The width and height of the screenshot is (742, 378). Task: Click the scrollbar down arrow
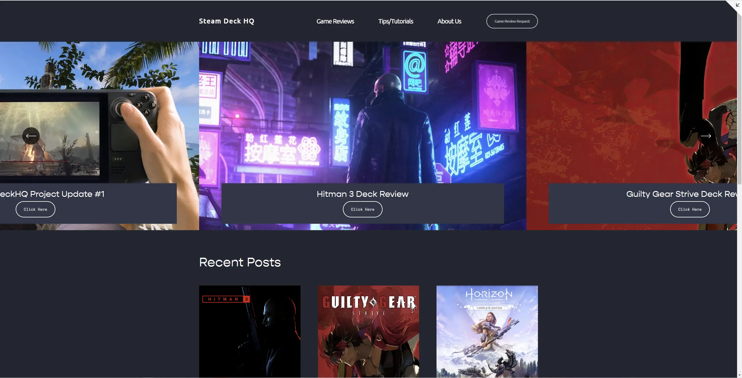pos(739,375)
